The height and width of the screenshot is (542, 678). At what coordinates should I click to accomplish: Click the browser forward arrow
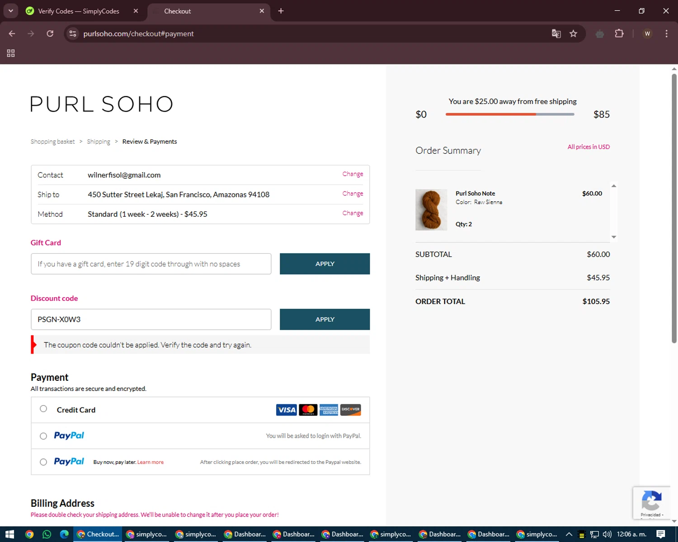tap(31, 33)
